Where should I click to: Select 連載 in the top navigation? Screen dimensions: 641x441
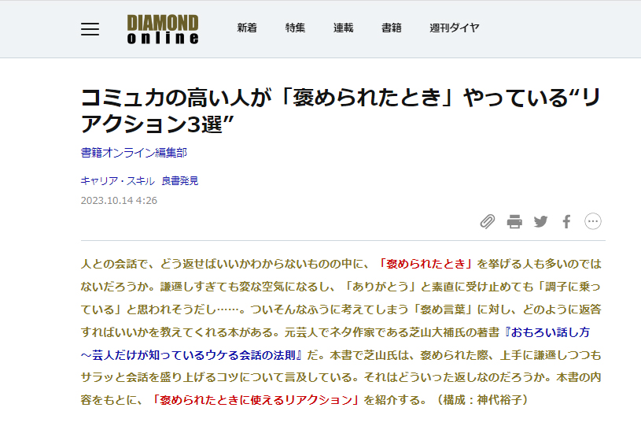pyautogui.click(x=343, y=28)
